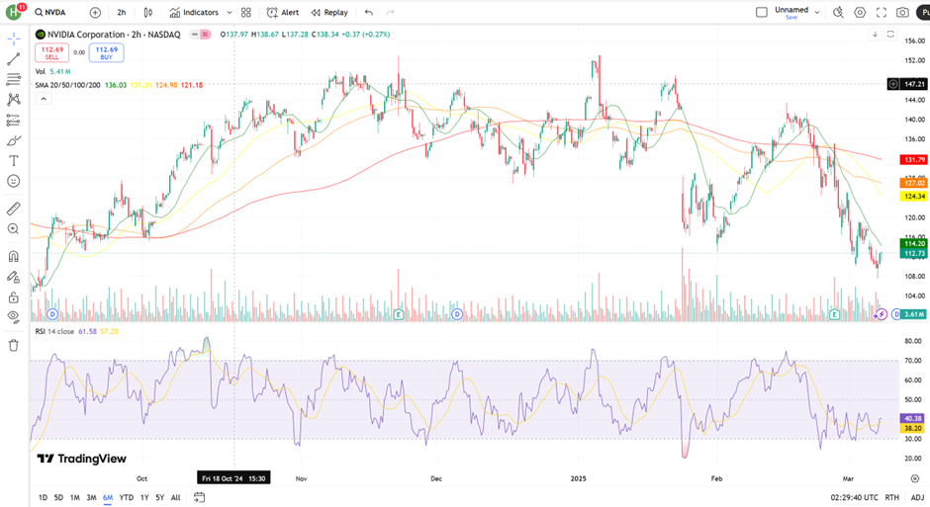Toggle the pink market status badge by the title
This screenshot has width=930, height=507.
pos(205,35)
